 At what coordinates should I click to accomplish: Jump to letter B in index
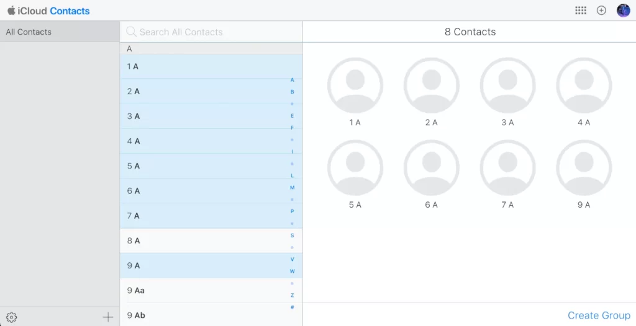(x=292, y=92)
